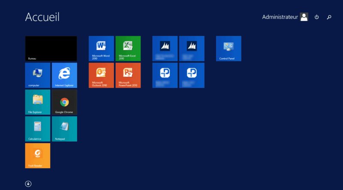343x190 pixels.
Task: Open Microsoft PowerPoint 2010 tile
Action: click(128, 75)
